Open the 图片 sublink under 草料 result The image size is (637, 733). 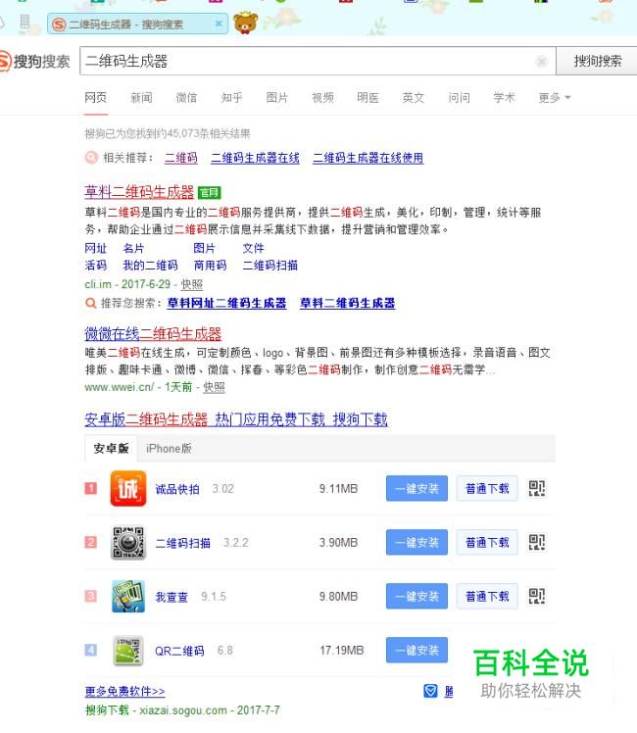pos(204,248)
